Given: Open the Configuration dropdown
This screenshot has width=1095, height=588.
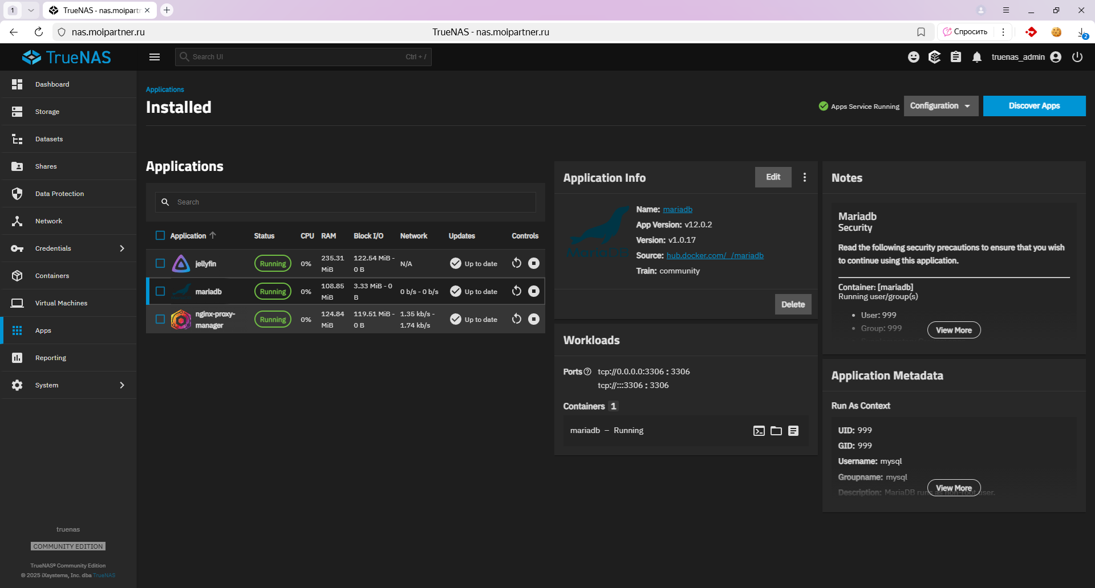Looking at the screenshot, I should coord(940,106).
